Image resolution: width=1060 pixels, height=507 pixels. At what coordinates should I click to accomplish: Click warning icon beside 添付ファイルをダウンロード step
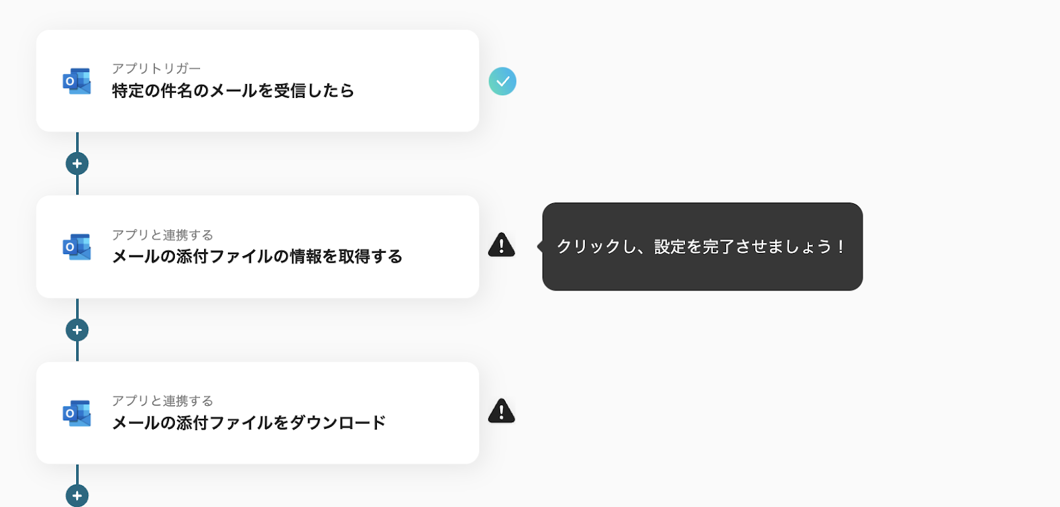(502, 411)
